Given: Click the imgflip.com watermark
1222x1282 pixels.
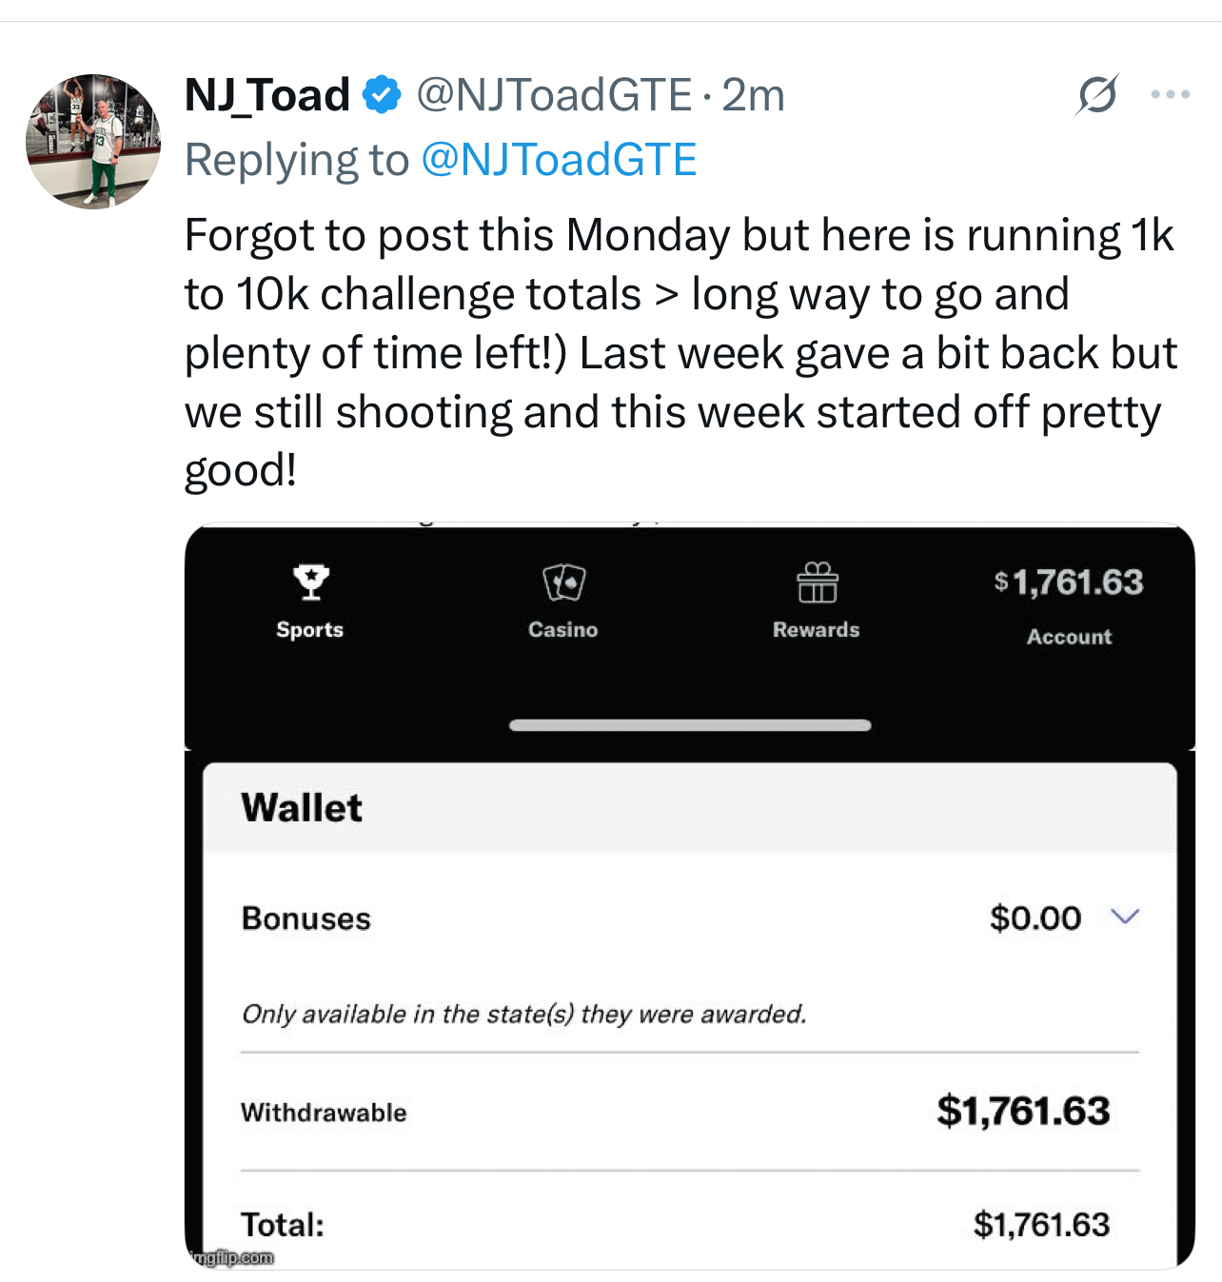Looking at the screenshot, I should 231,1258.
